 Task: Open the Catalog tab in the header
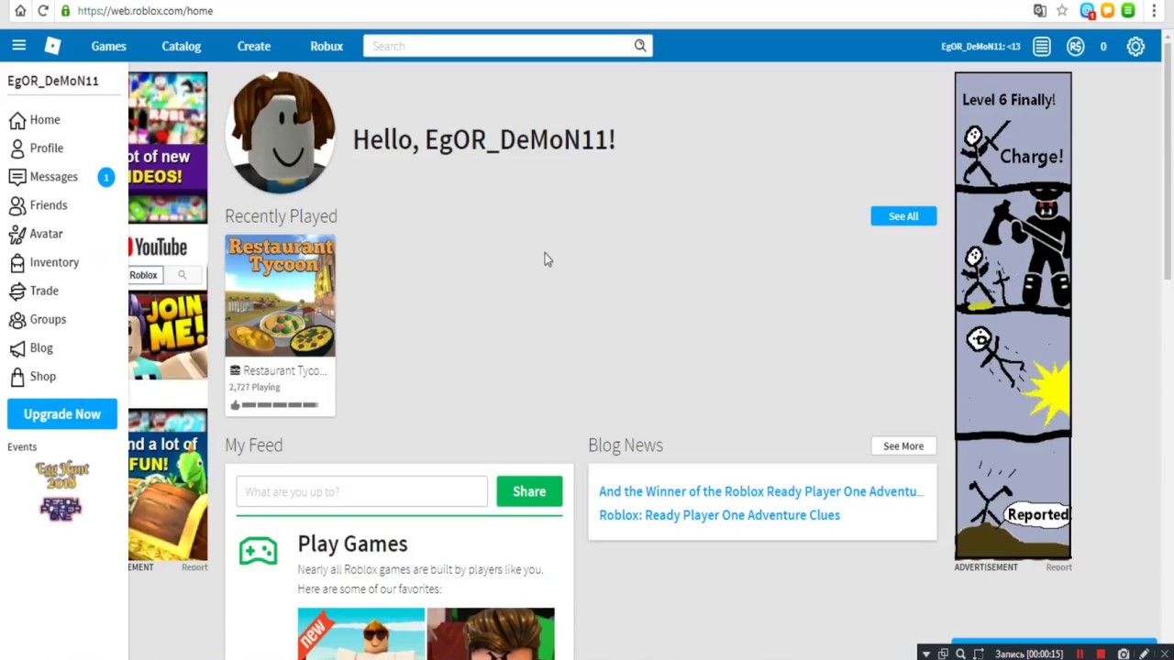(181, 46)
